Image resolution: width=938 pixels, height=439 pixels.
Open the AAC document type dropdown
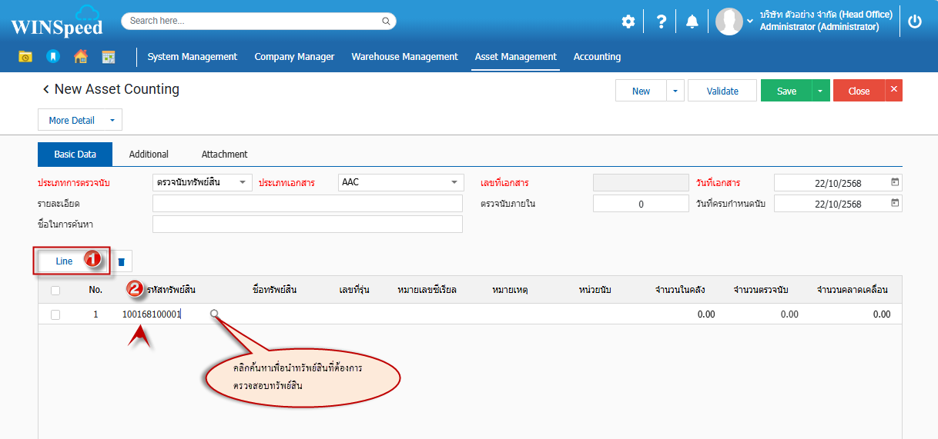click(454, 182)
